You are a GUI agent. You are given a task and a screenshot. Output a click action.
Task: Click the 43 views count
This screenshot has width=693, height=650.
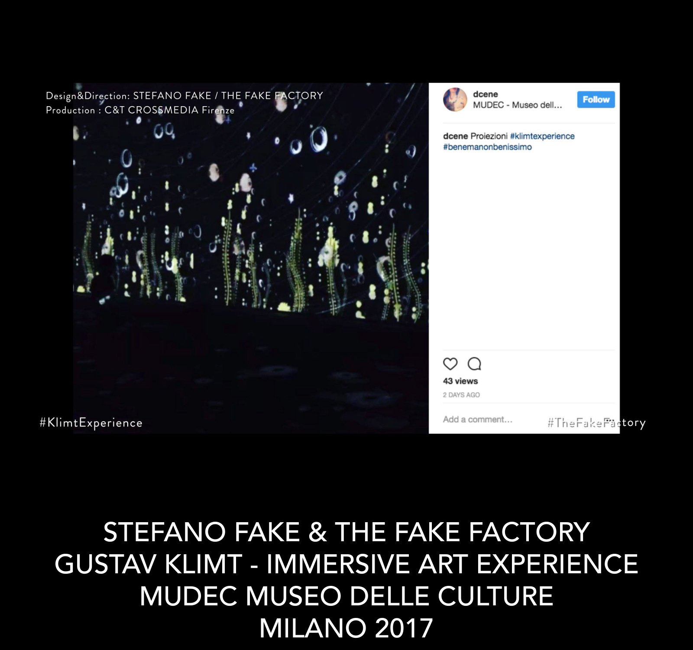(460, 381)
